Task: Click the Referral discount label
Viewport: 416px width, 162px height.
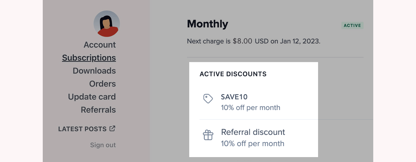Action: [253, 132]
